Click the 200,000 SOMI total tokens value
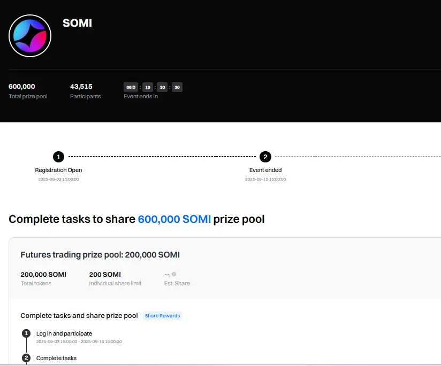Screen dimensions: 441x366 pos(43,275)
